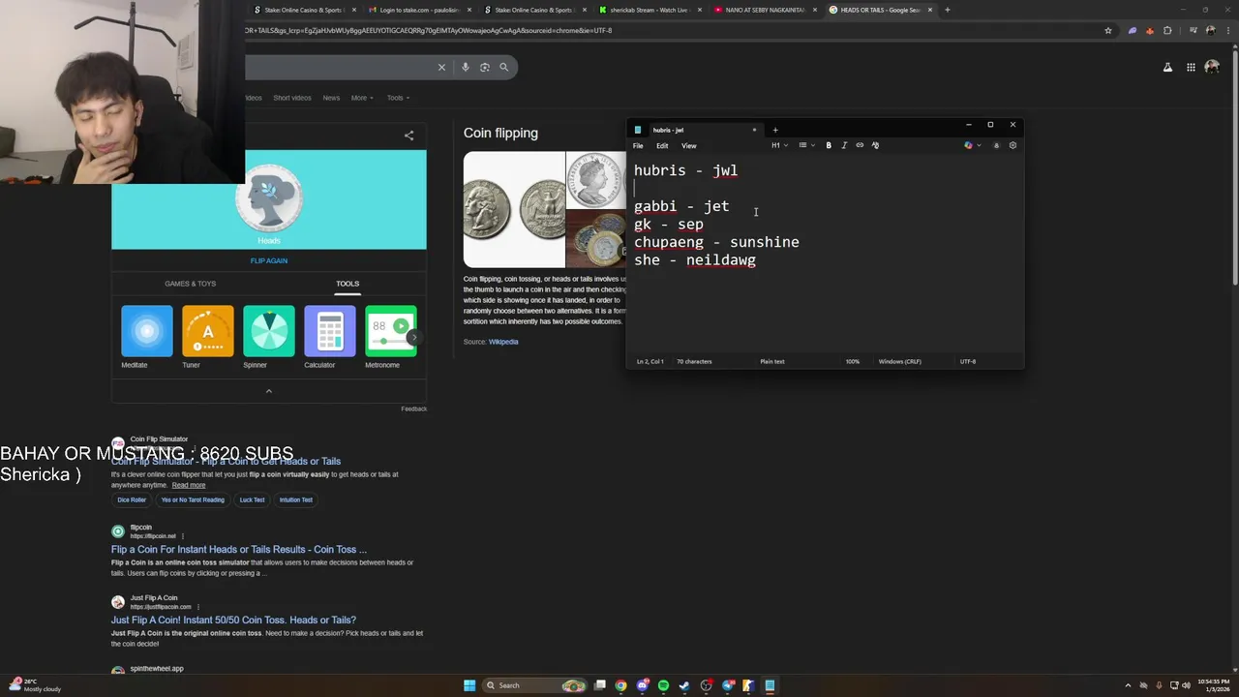Open Notepad File menu
The image size is (1239, 697).
(638, 145)
